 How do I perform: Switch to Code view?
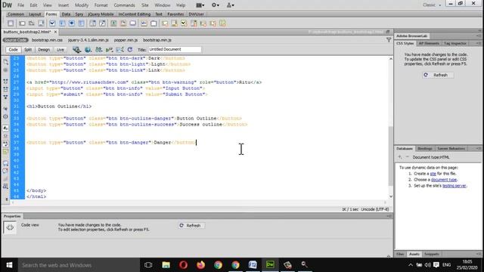(13, 50)
